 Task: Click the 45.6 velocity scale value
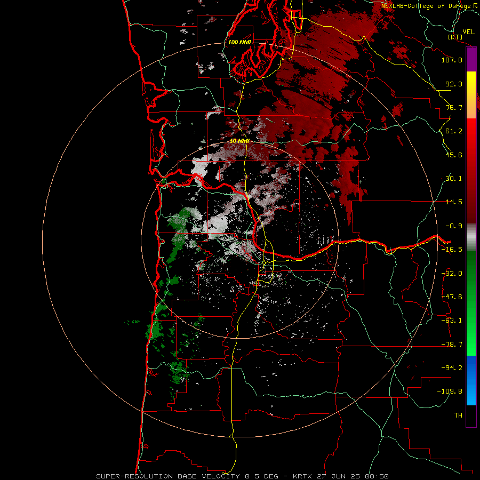(454, 155)
